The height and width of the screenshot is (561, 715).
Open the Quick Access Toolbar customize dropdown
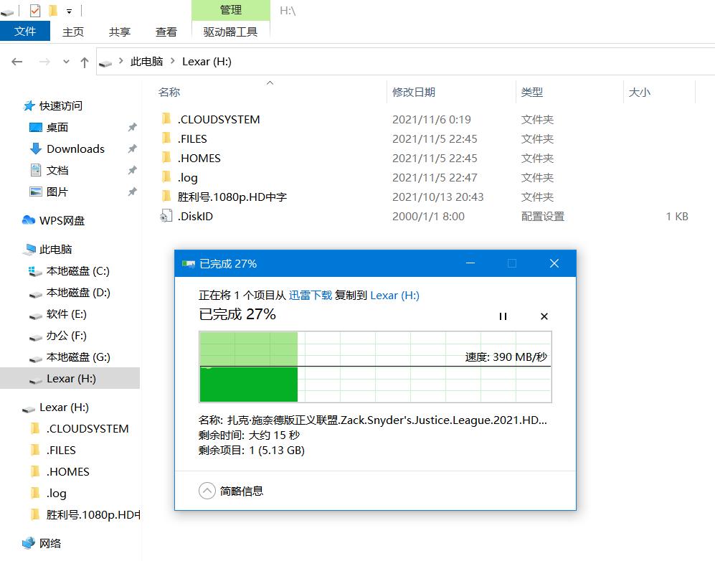click(x=69, y=10)
